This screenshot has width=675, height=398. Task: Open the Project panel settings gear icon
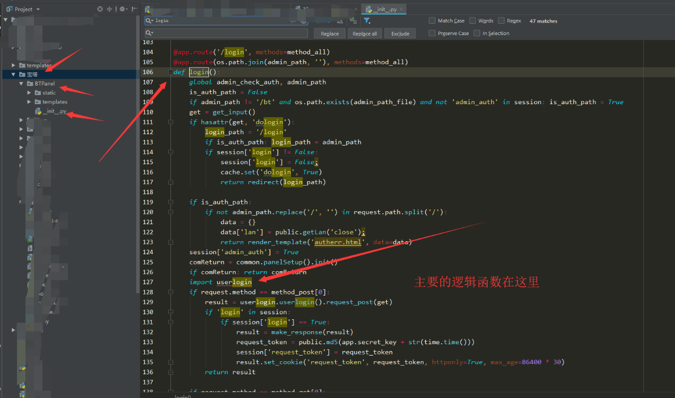coord(122,9)
